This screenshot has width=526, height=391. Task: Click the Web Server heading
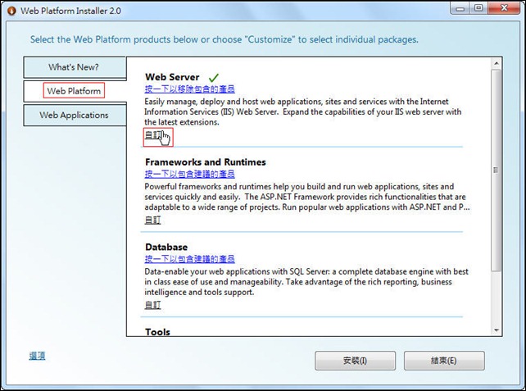tap(172, 77)
